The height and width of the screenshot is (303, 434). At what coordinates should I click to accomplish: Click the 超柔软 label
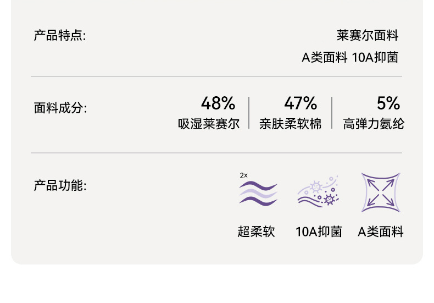[256, 232]
